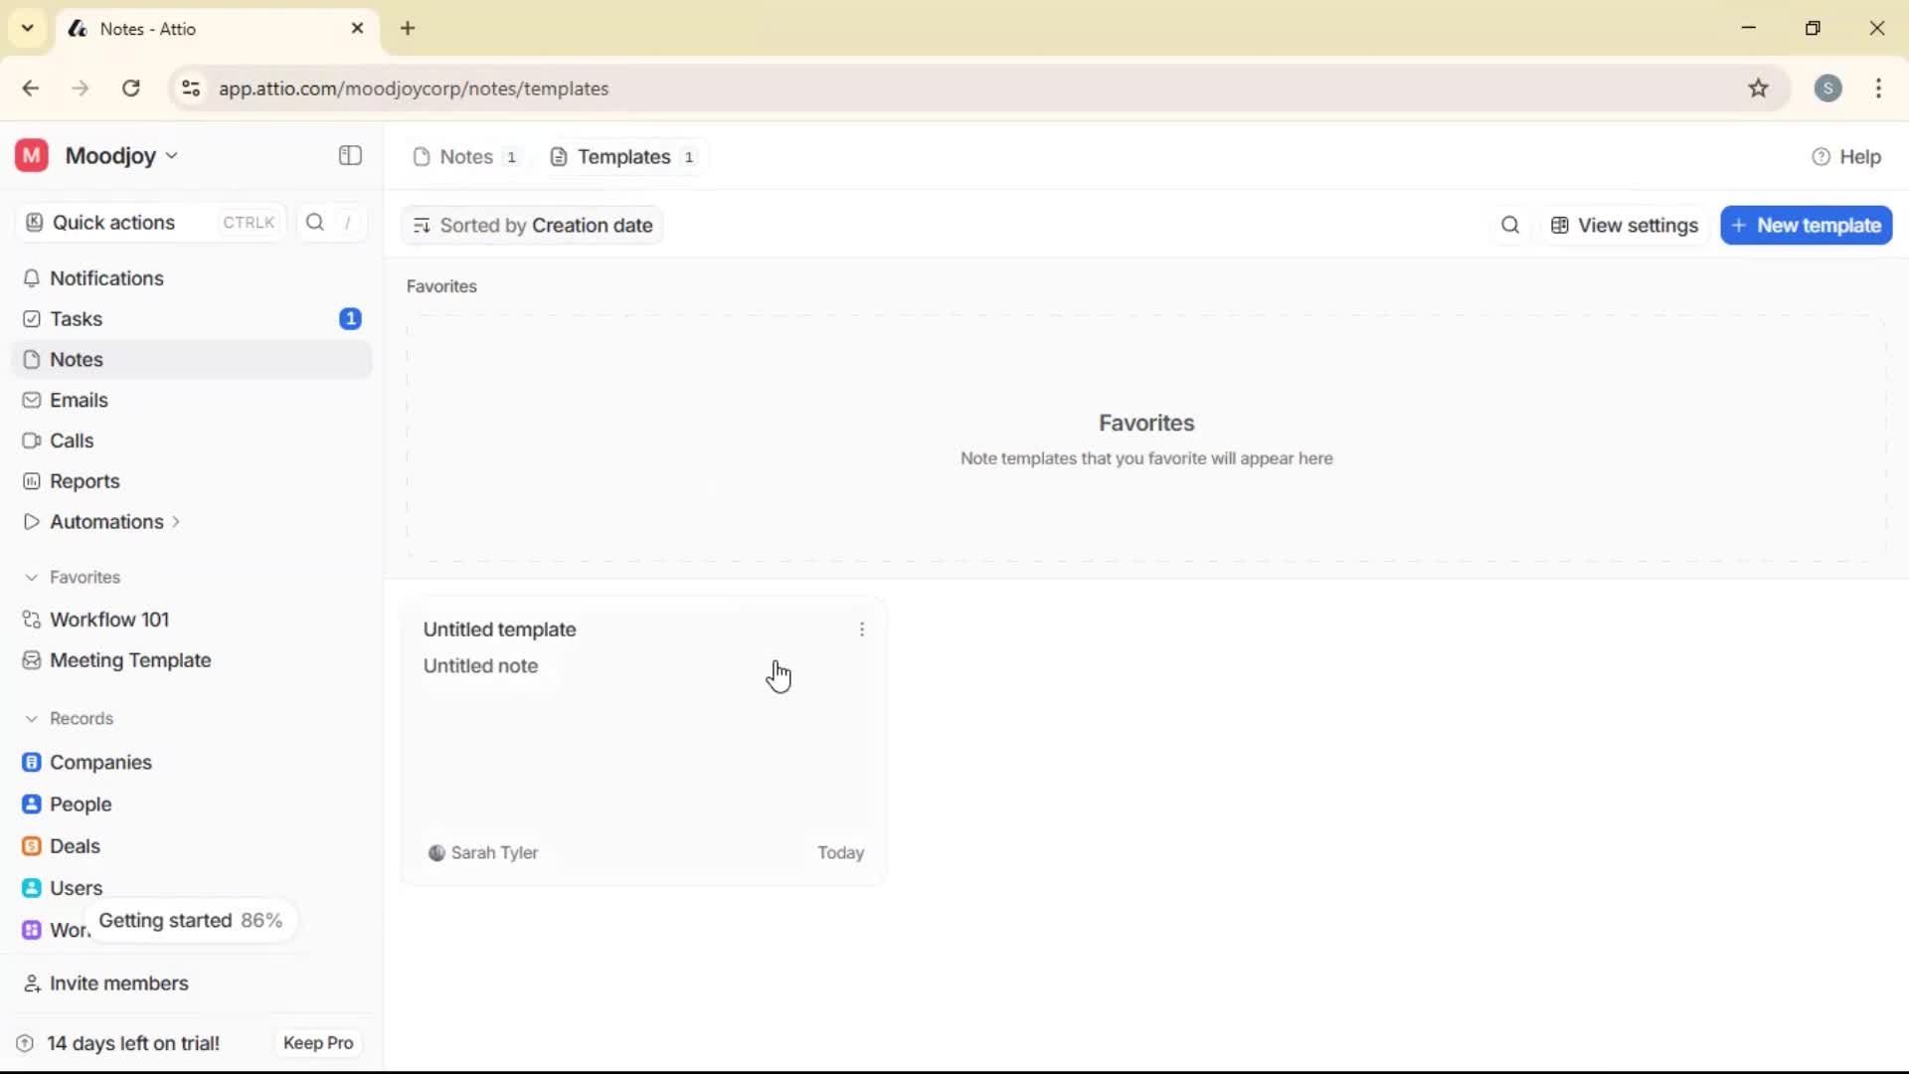Collapse the Records section
1909x1074 pixels.
(x=33, y=718)
